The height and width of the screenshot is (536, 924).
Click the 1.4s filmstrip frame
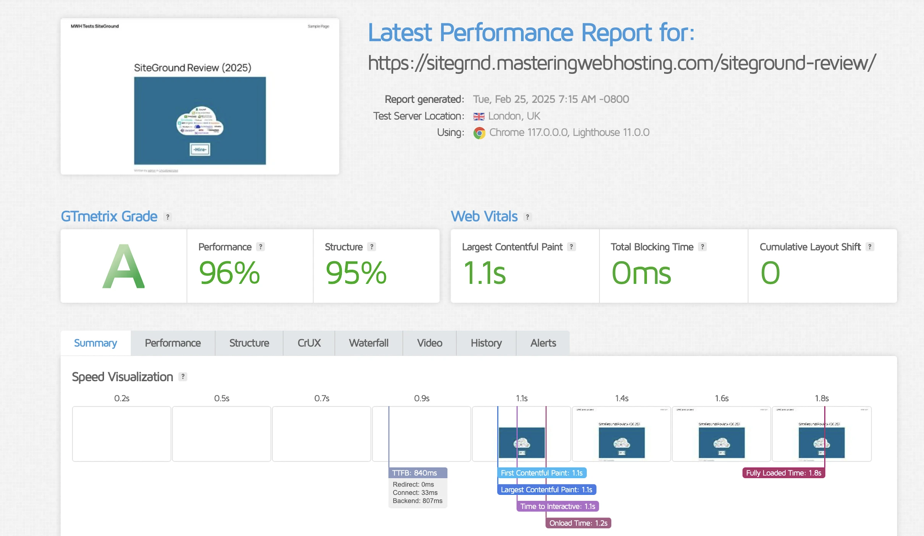pyautogui.click(x=621, y=434)
